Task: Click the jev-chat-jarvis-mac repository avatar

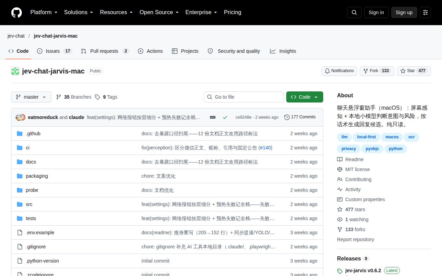Action: (15, 71)
